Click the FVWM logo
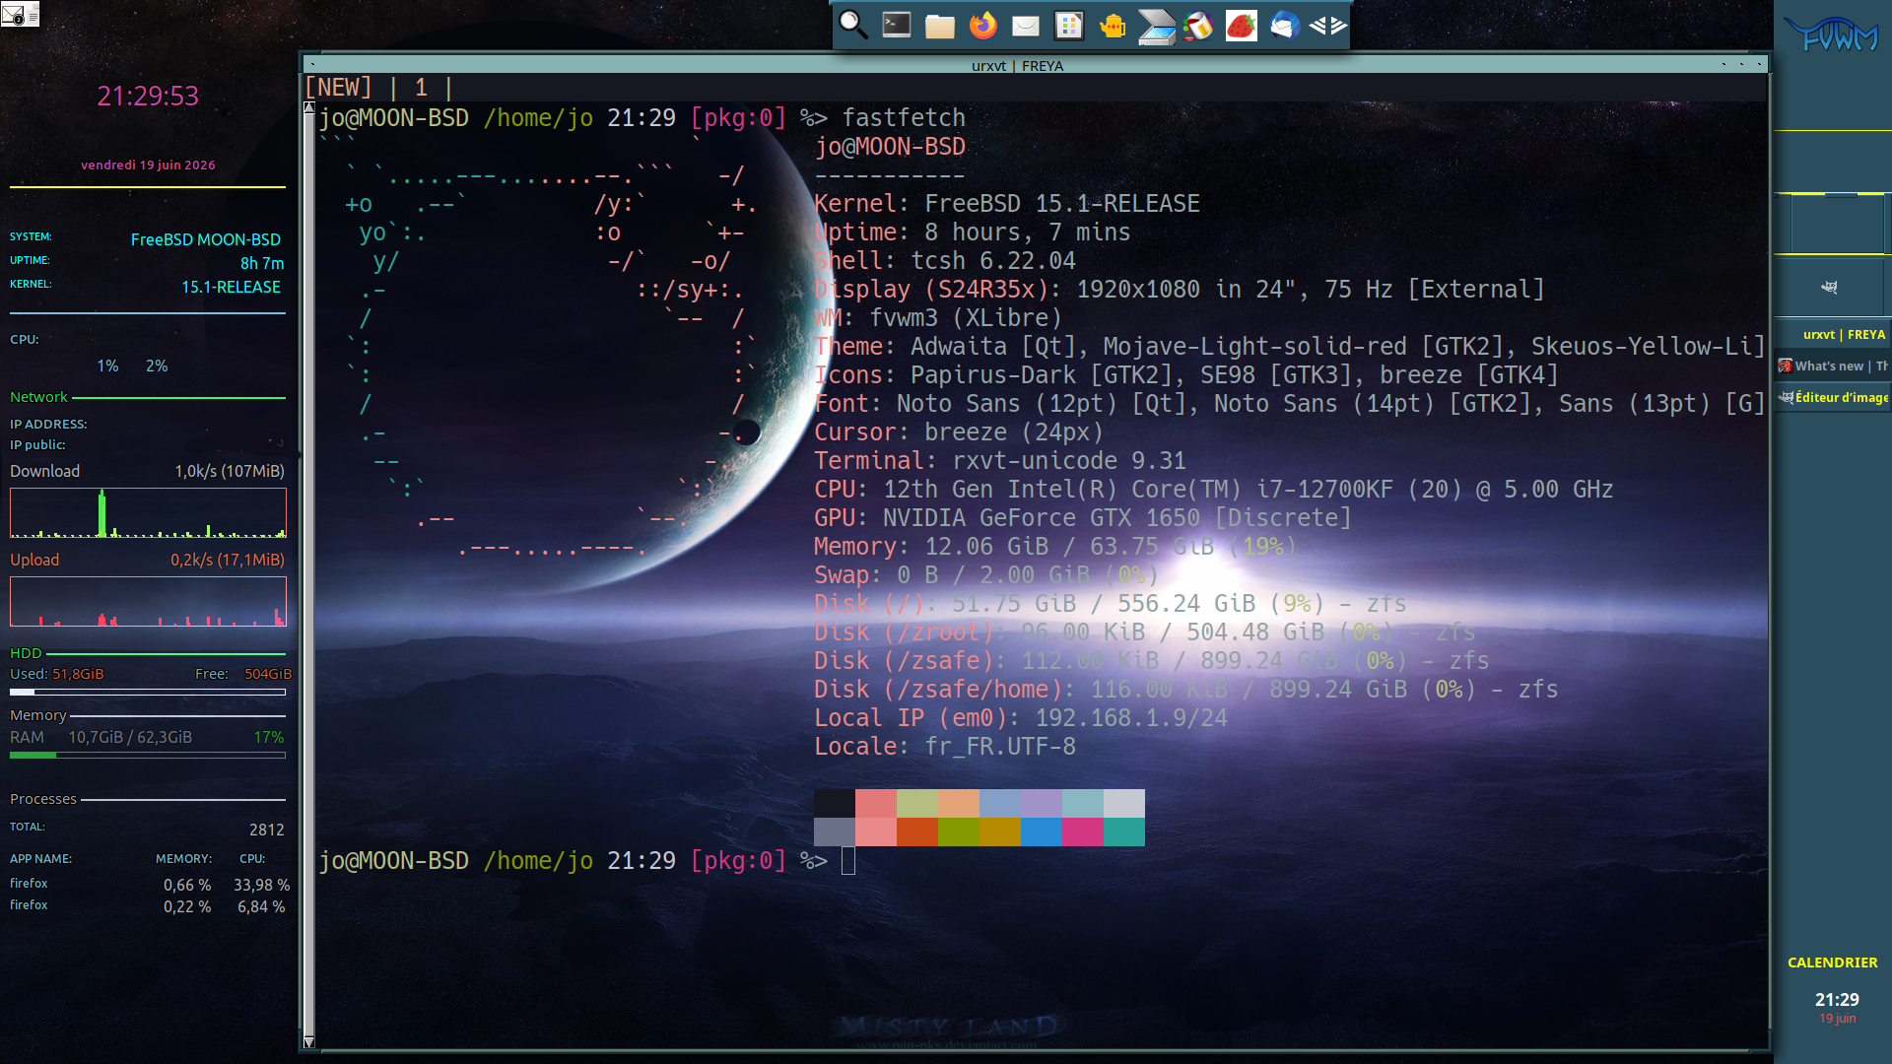Screen dimensions: 1892x1064 [1833, 35]
